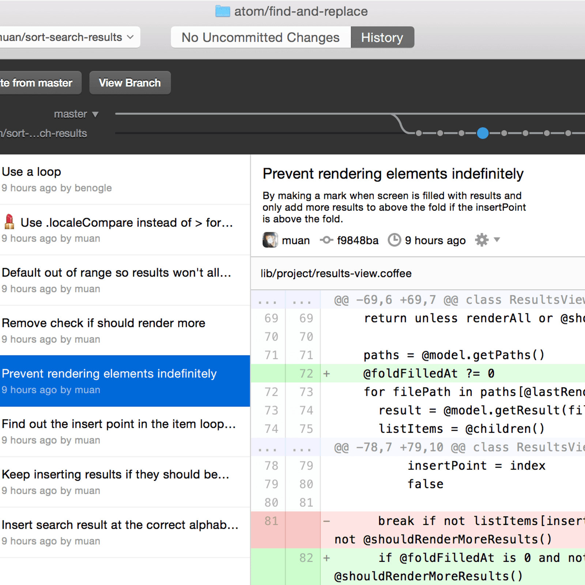Select the first commit dot after the branch fork
The height and width of the screenshot is (585, 585).
pos(419,133)
